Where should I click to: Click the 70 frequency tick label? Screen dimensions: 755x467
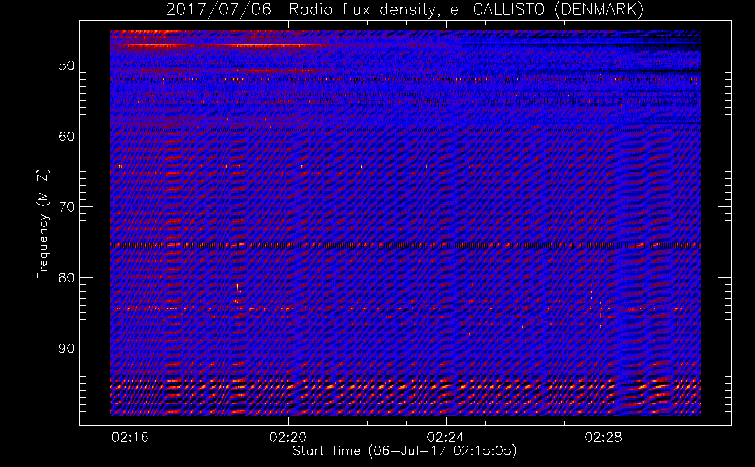pyautogui.click(x=67, y=207)
